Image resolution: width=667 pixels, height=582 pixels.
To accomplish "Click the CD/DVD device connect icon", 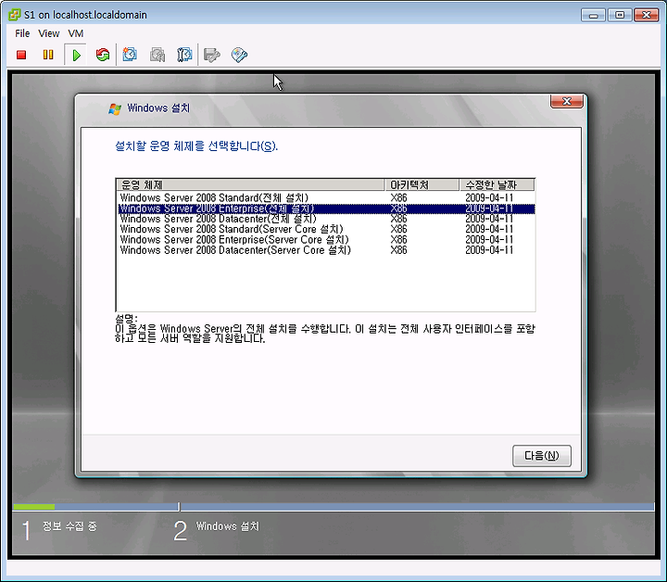I will pyautogui.click(x=239, y=55).
